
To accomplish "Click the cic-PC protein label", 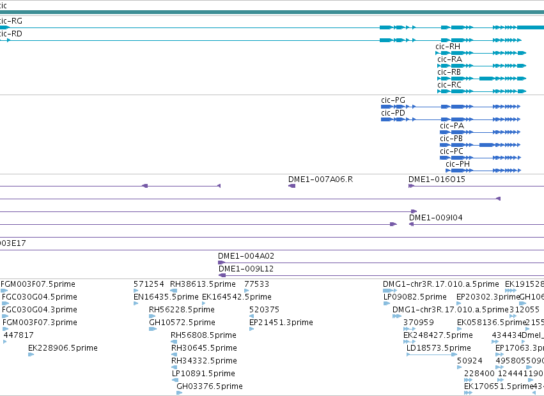I will 451,151.
